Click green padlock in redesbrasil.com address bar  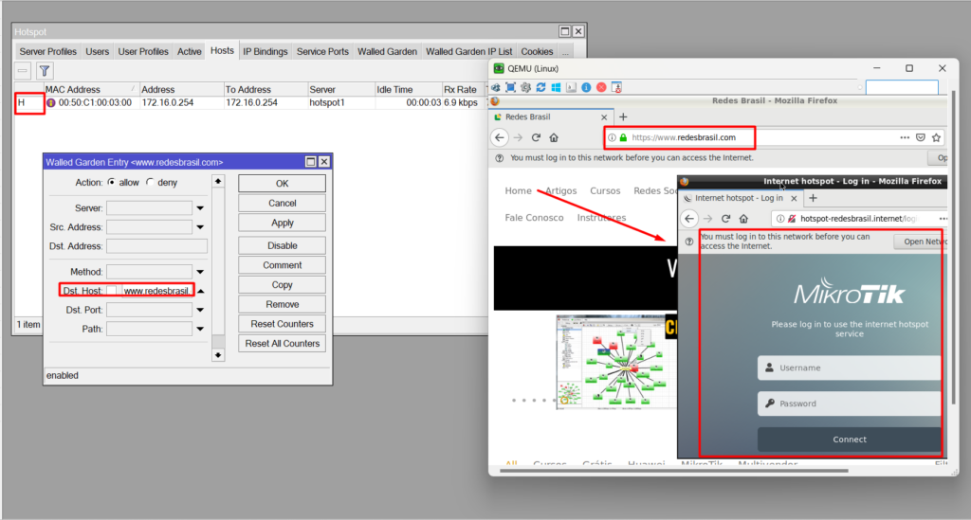[623, 137]
